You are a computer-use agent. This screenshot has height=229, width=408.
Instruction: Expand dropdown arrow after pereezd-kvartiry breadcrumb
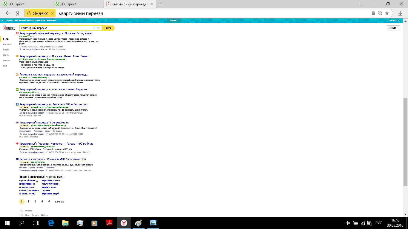point(48,78)
